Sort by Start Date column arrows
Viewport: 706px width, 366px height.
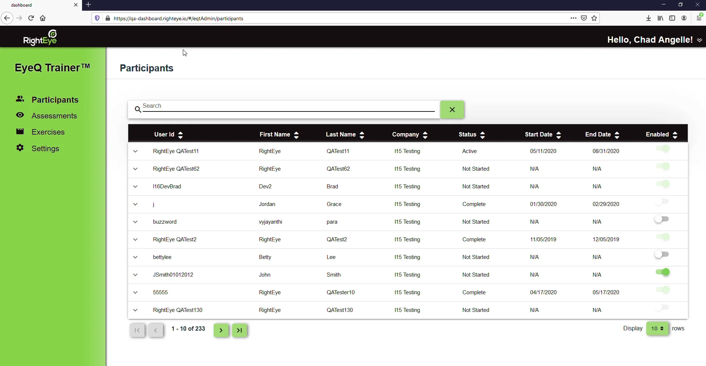point(559,135)
